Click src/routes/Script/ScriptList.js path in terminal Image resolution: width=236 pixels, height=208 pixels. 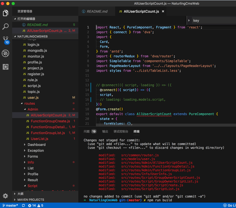tap(150, 189)
